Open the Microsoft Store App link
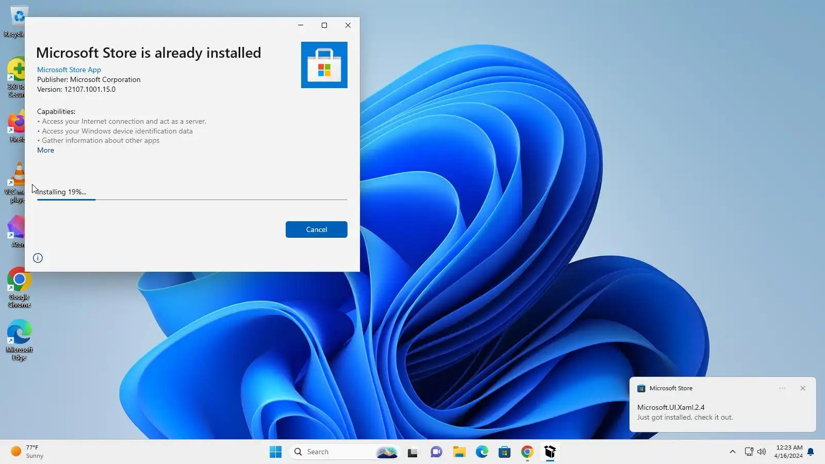The width and height of the screenshot is (825, 464). (69, 70)
